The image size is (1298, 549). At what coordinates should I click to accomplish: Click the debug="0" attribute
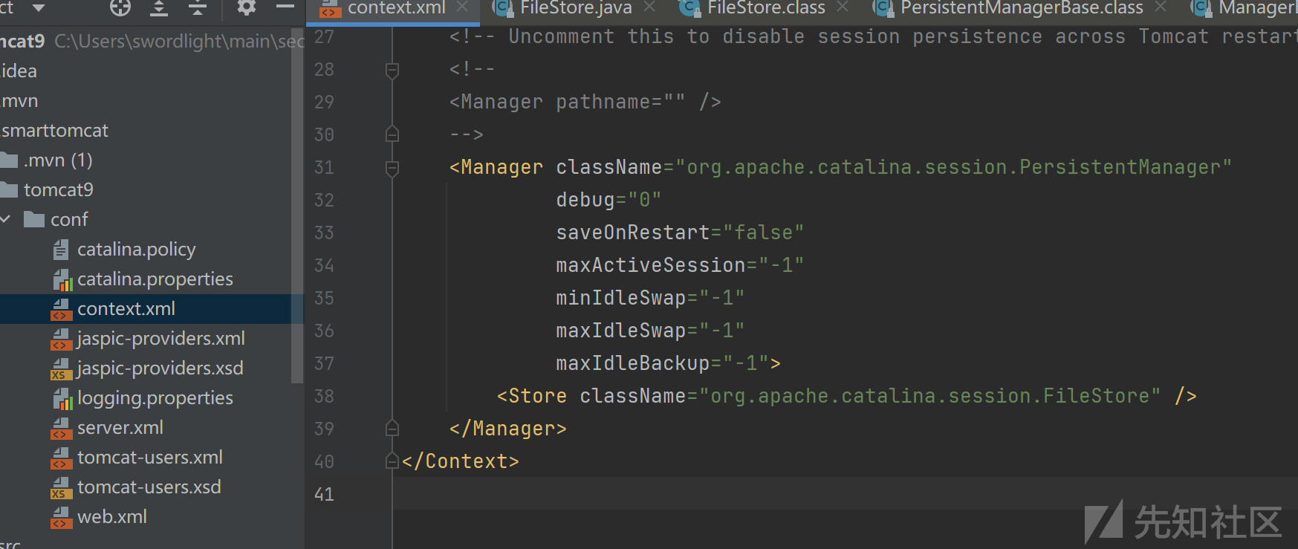click(609, 200)
